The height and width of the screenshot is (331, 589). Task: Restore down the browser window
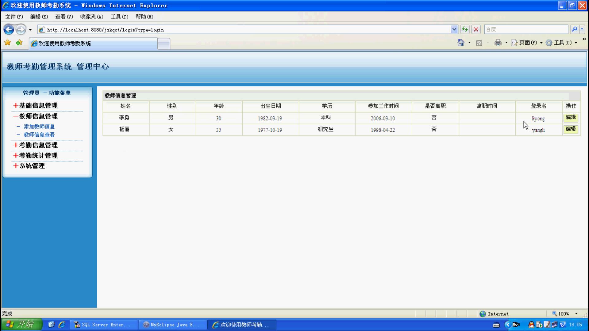tap(572, 5)
